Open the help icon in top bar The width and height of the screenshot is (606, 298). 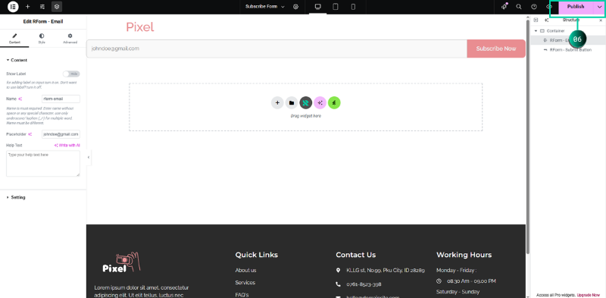point(534,7)
